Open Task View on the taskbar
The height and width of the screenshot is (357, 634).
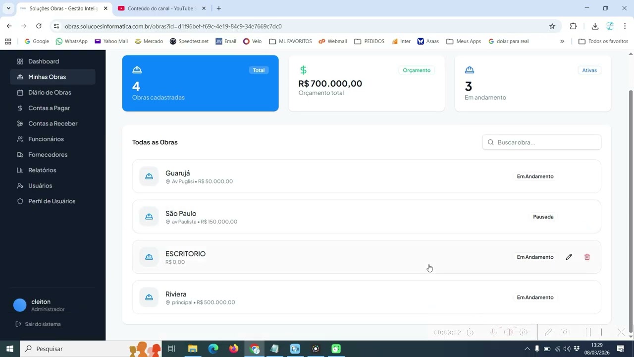(171, 349)
